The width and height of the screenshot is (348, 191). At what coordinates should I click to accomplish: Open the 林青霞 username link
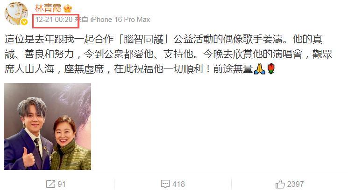coord(48,8)
